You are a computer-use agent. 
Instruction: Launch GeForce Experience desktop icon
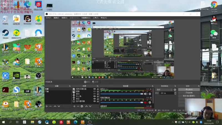16,78
